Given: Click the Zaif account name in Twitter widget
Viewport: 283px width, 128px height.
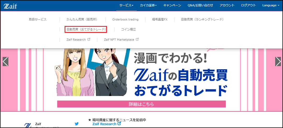Looking at the screenshot, I should pos(38,124).
